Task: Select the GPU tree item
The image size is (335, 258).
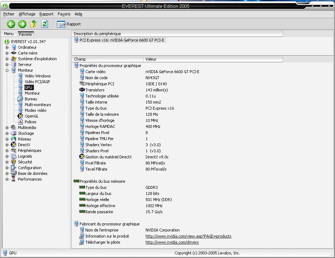Action: pyautogui.click(x=28, y=87)
